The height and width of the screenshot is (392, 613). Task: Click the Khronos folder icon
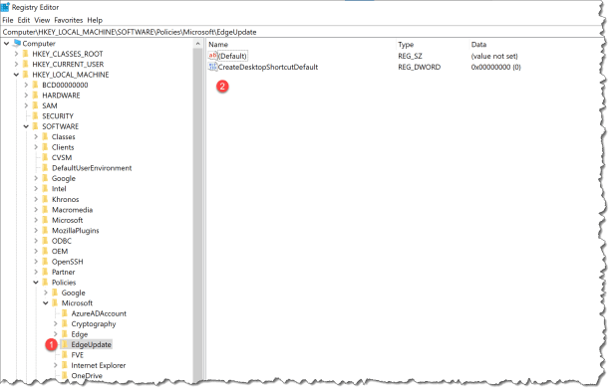[x=45, y=199]
